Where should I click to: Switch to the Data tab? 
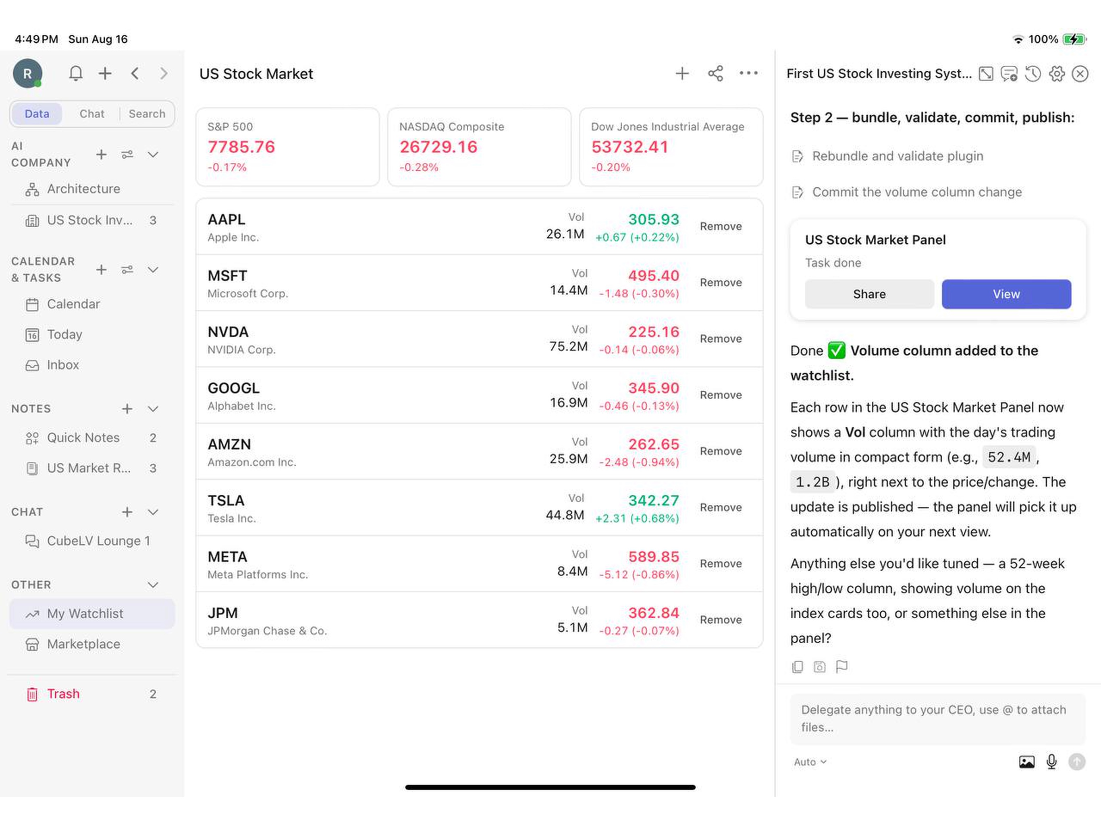(x=37, y=114)
